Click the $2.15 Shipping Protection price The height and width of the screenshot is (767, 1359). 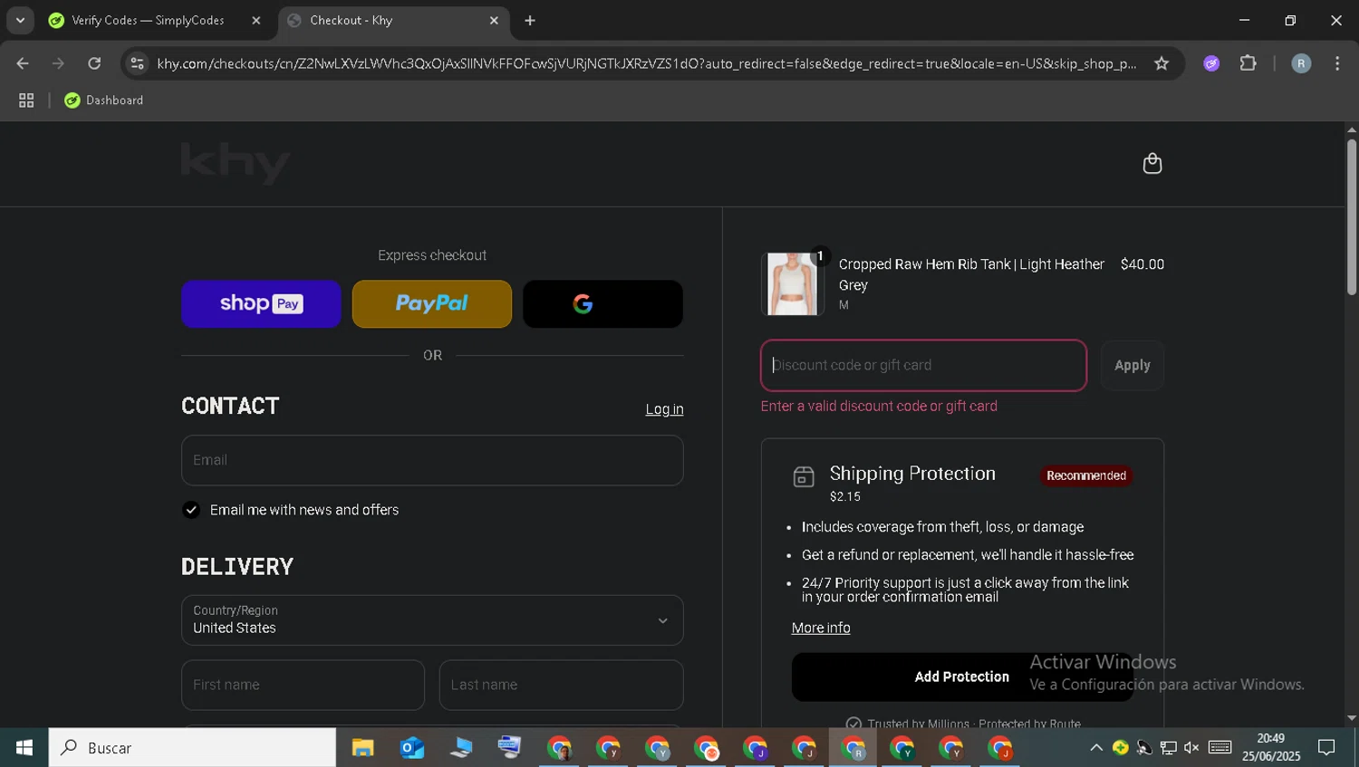[x=845, y=497]
